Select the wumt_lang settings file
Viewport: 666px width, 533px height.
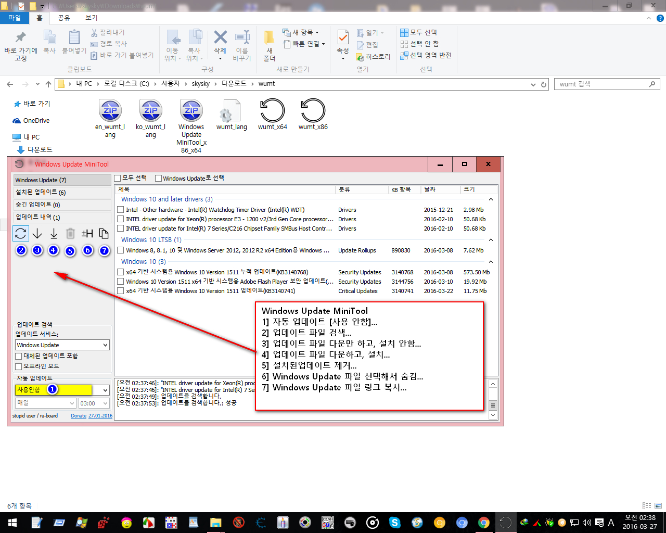click(x=232, y=115)
